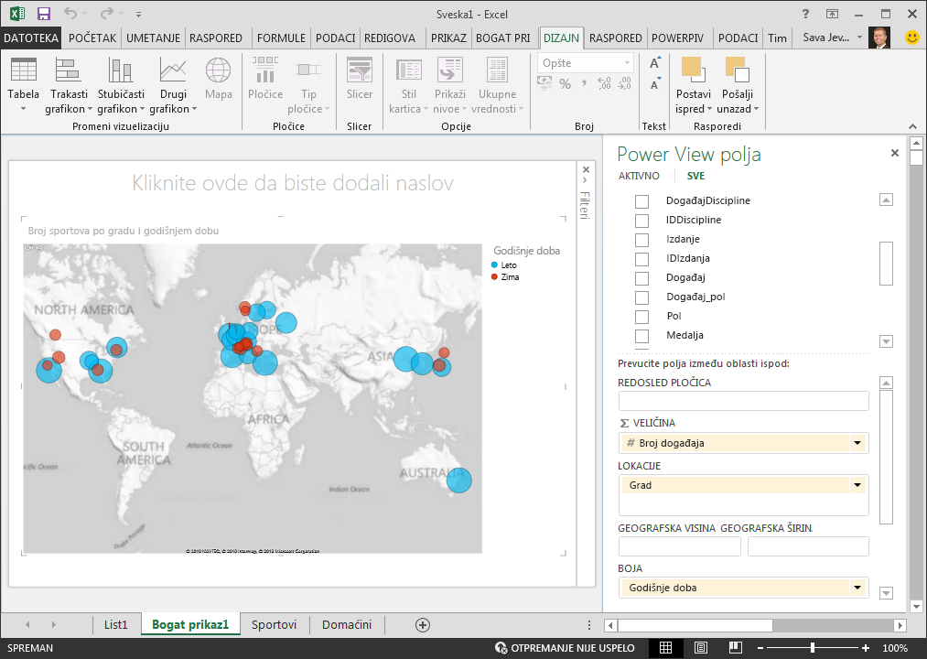Screen dimensions: 927x659
Task: Redo the last action
Action: pyautogui.click(x=106, y=14)
